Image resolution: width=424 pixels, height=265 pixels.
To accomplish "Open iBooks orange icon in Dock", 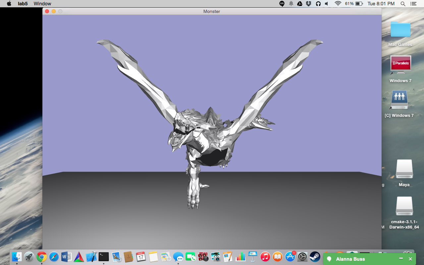I will click(278, 257).
